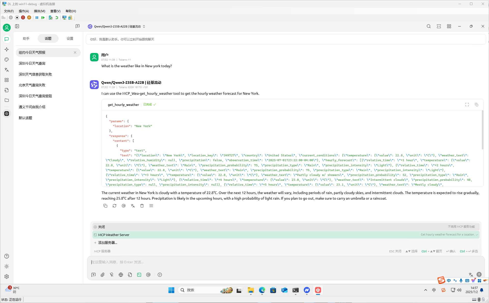Expand tool result to fullscreen
The height and width of the screenshot is (303, 489).
point(467,105)
